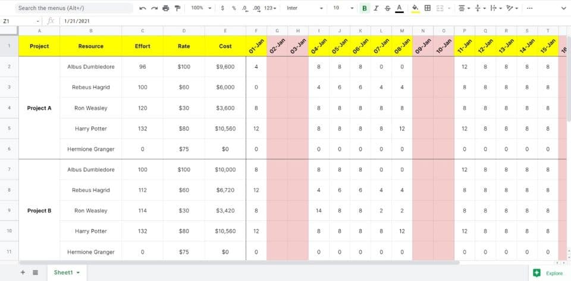571x281 pixels.
Task: Format as percent icon
Action: click(x=234, y=8)
